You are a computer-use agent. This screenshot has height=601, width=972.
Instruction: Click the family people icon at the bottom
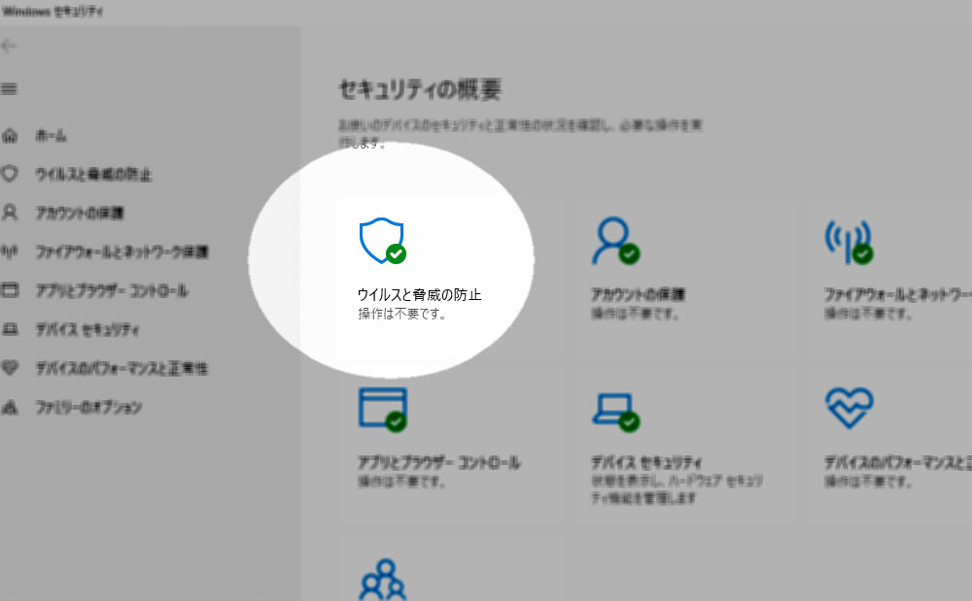tap(382, 580)
